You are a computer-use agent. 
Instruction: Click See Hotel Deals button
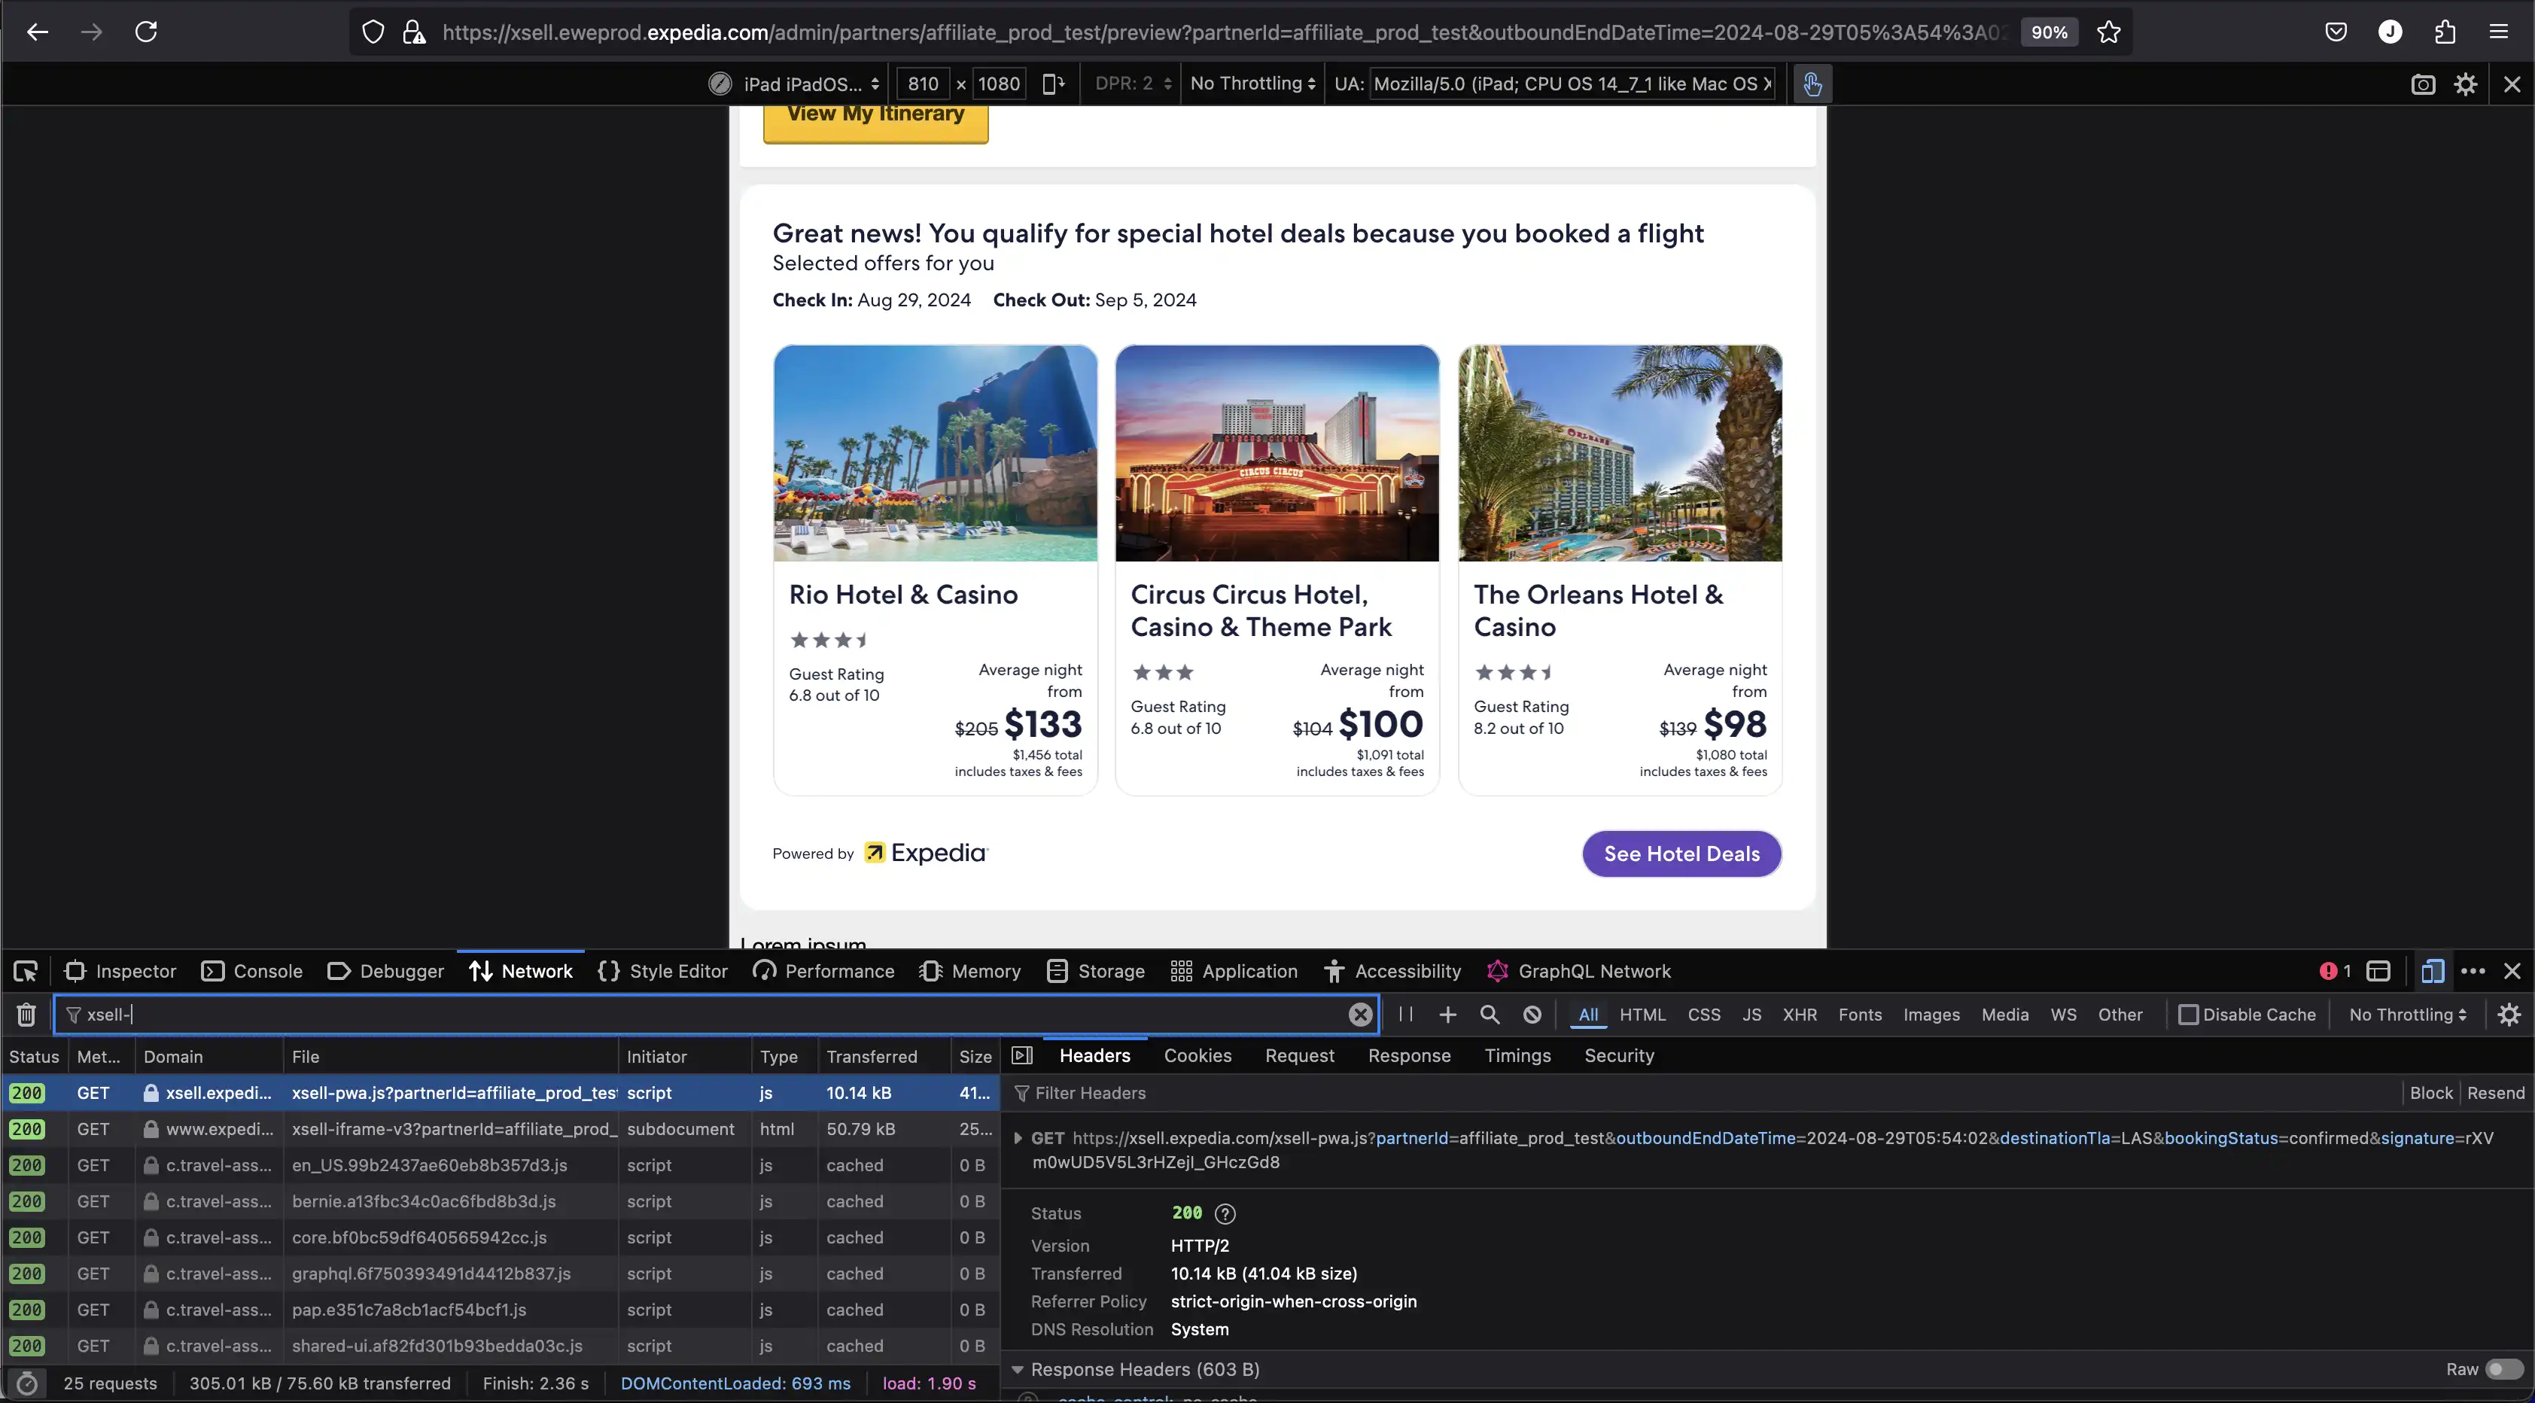(1682, 854)
